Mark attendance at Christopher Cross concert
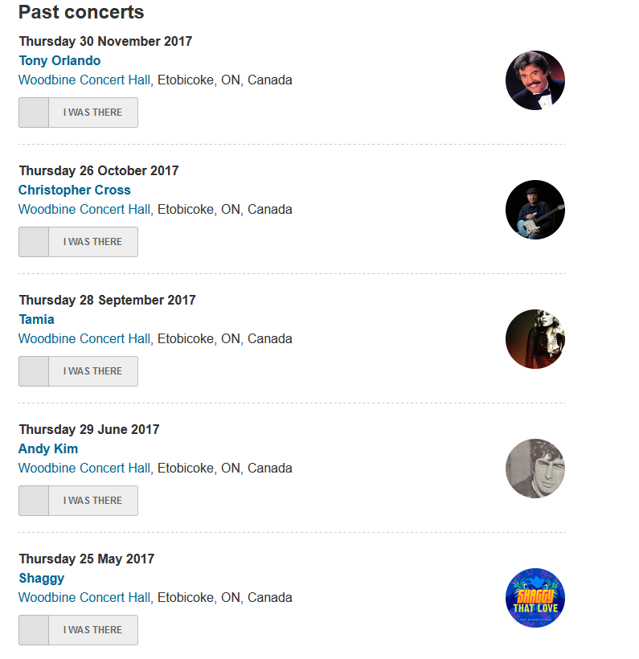The width and height of the screenshot is (639, 659). click(78, 242)
